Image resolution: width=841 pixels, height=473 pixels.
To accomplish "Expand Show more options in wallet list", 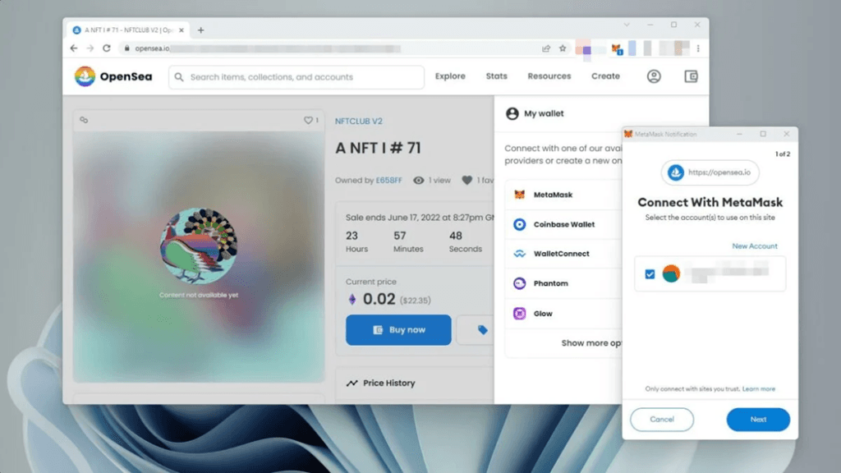I will [x=591, y=343].
